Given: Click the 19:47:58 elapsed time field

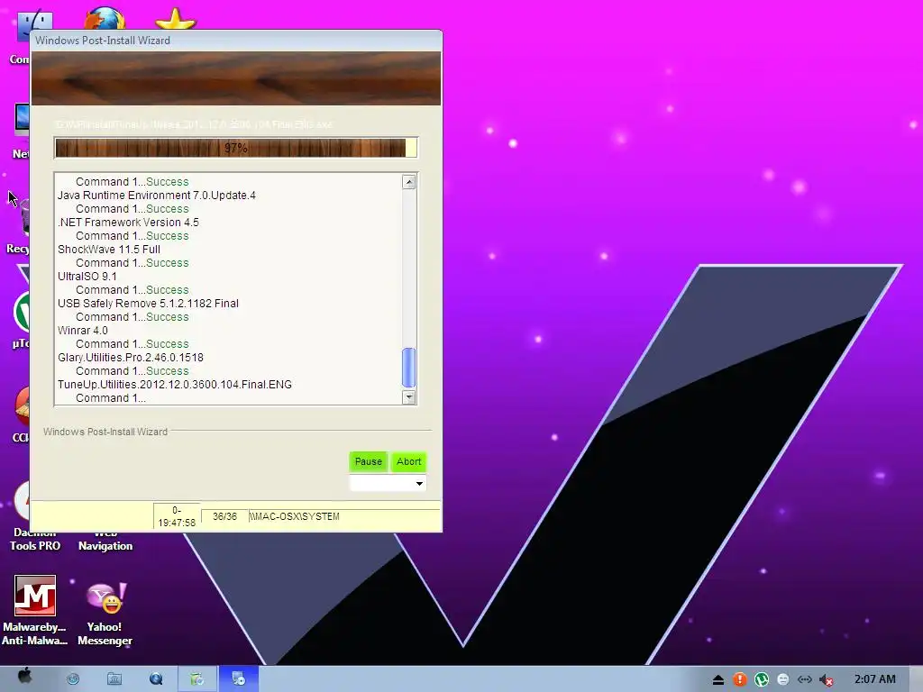Looking at the screenshot, I should click(x=177, y=516).
